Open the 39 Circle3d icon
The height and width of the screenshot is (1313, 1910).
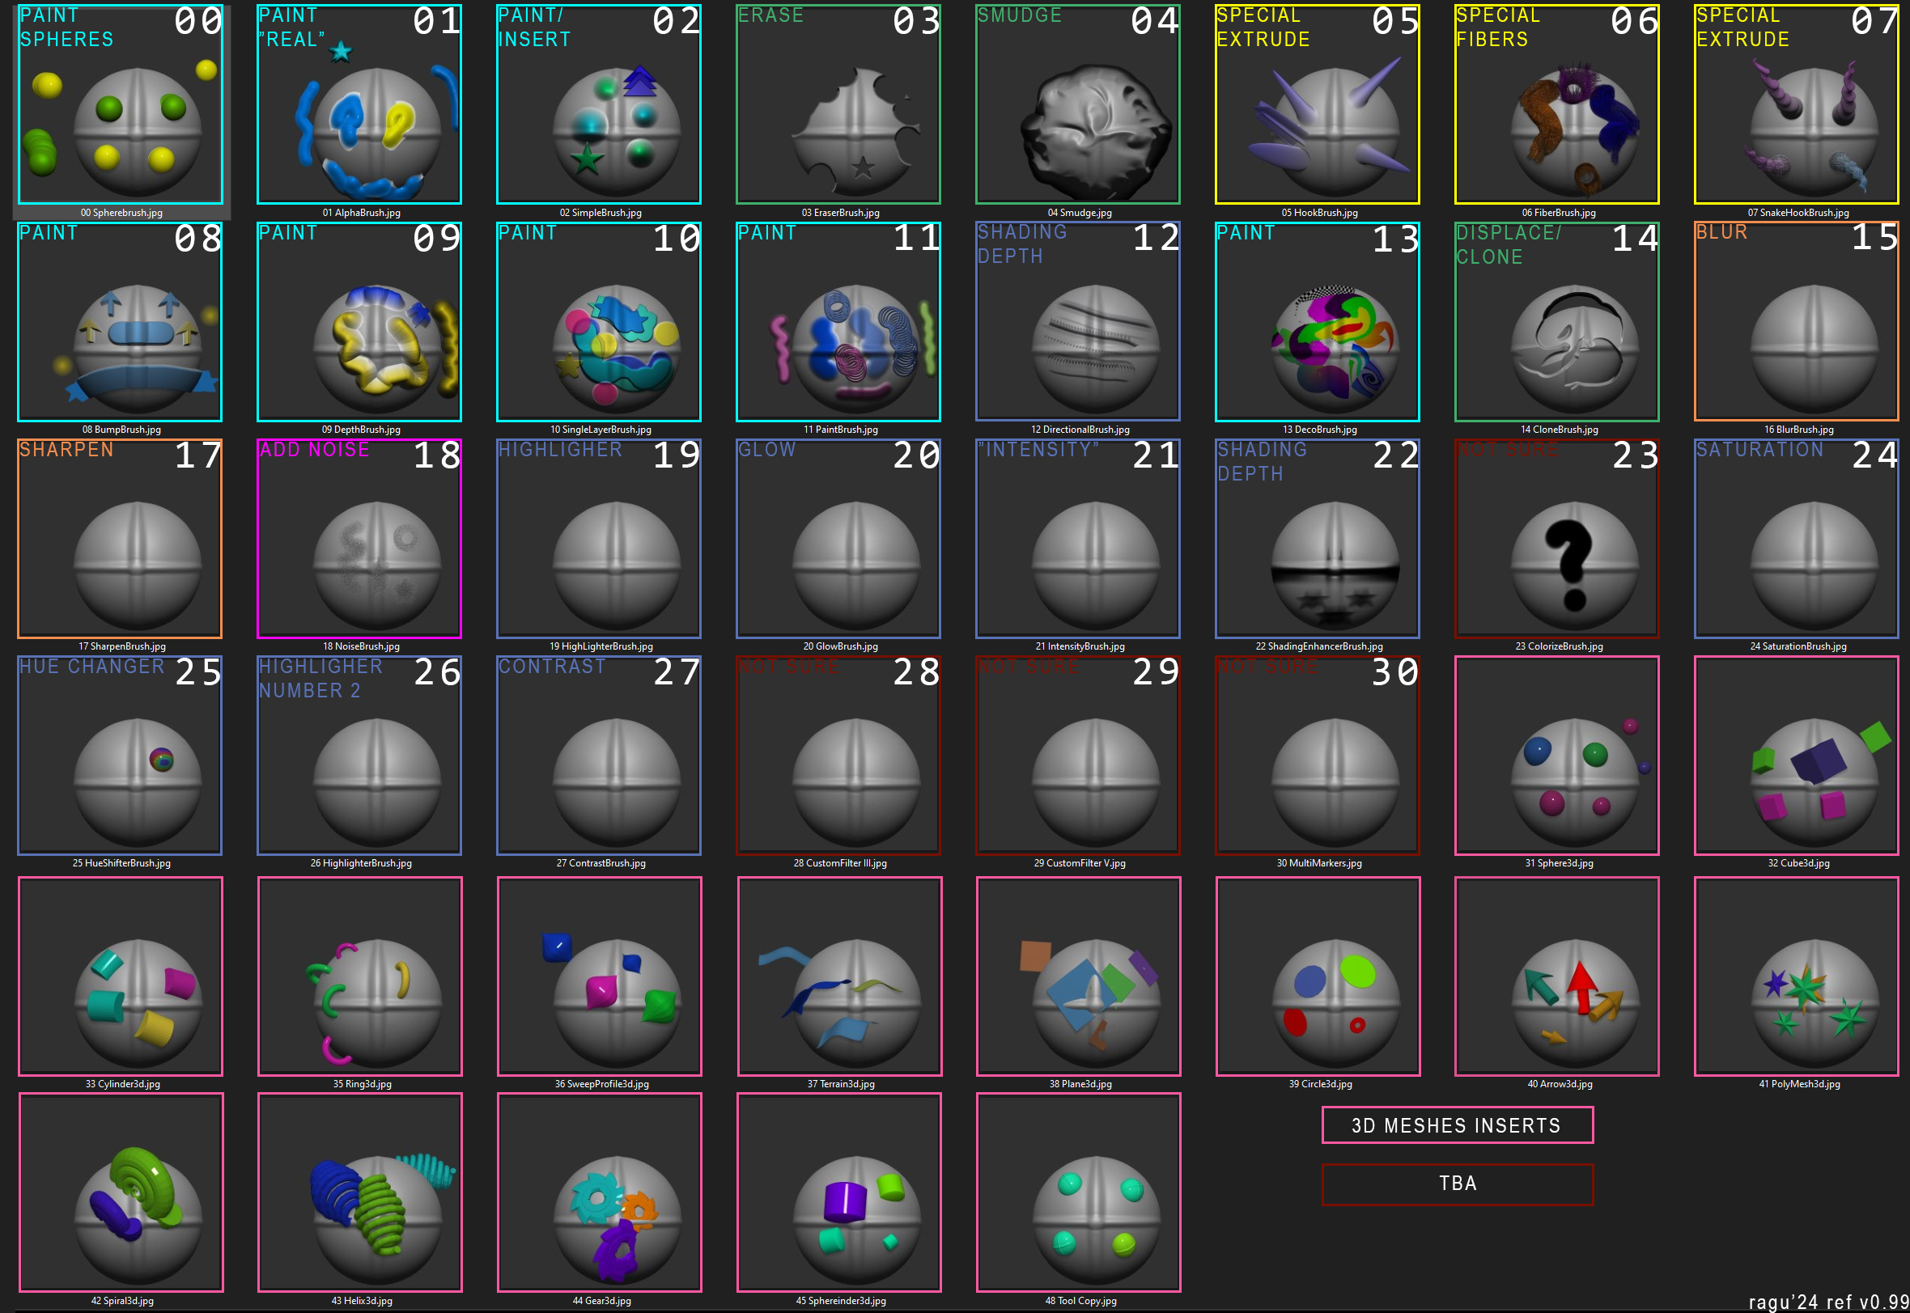point(1318,976)
